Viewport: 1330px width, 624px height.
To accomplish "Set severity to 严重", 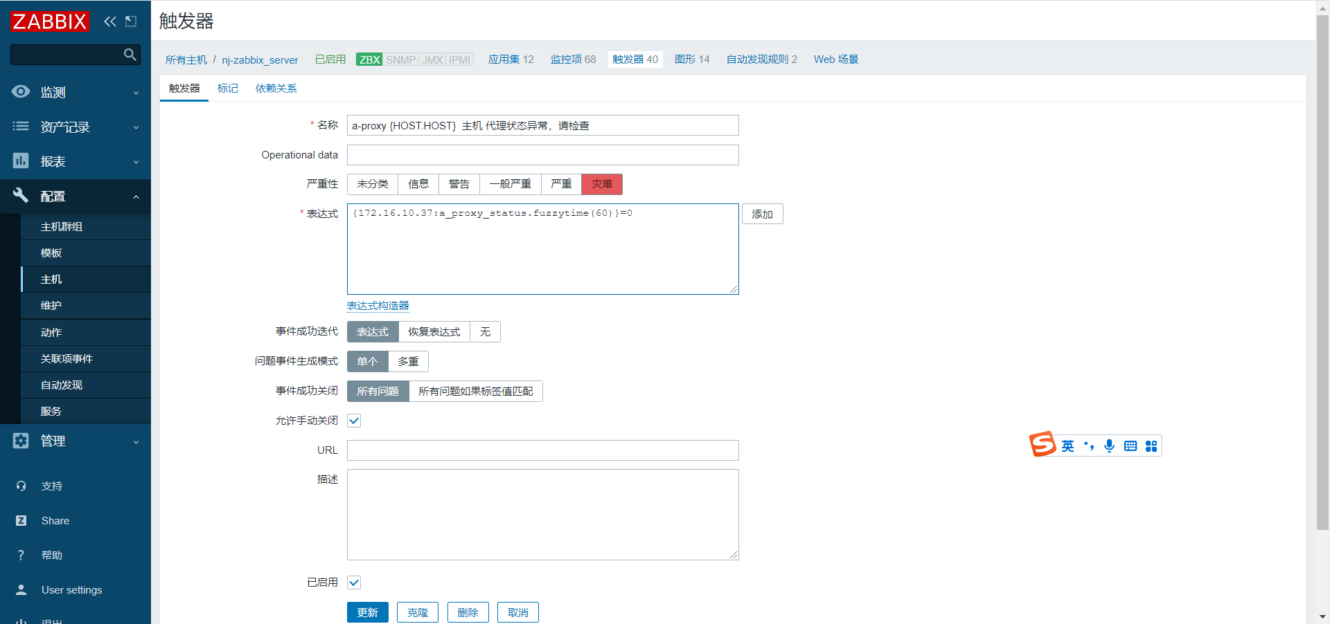I will (x=561, y=184).
